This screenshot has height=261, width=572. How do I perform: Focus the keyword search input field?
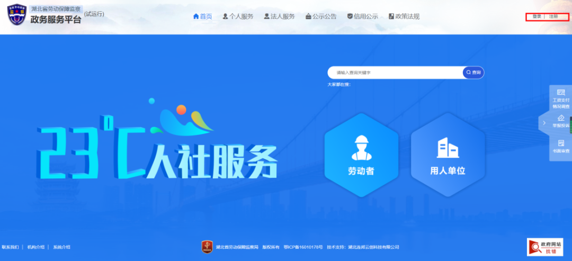395,73
